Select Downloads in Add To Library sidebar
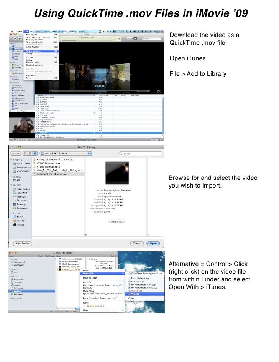This screenshot has width=279, height=362. point(21,208)
